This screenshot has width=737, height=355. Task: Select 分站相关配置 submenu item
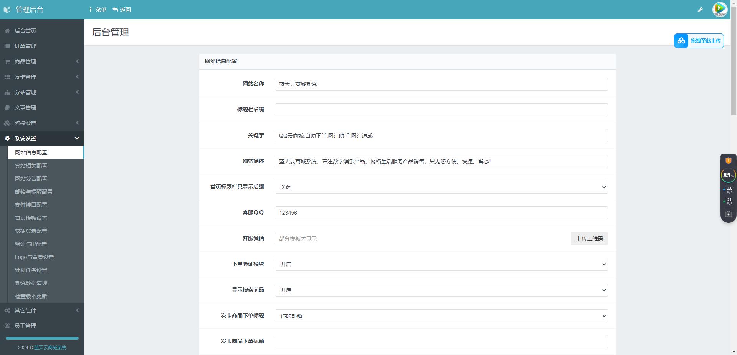(x=45, y=166)
